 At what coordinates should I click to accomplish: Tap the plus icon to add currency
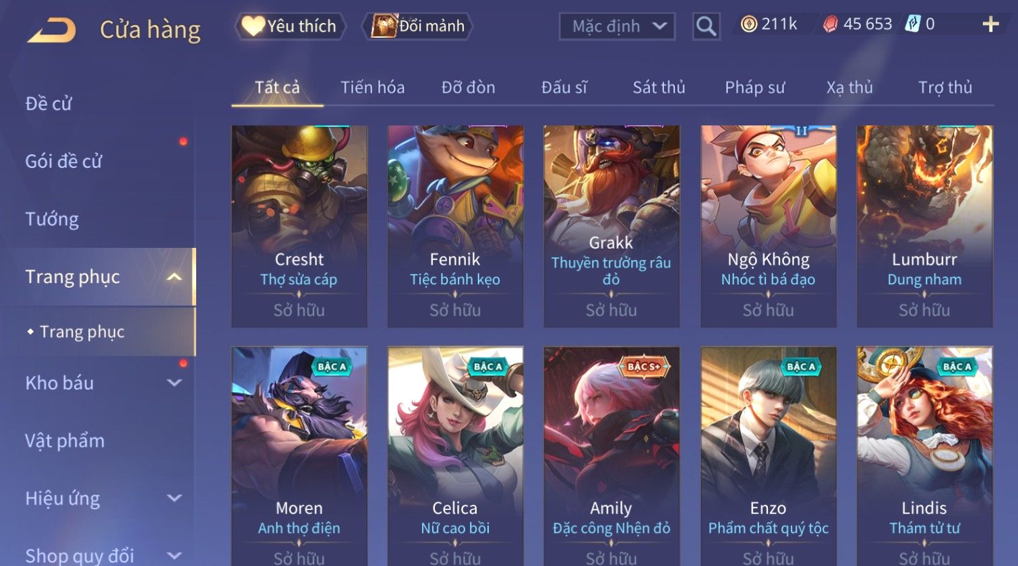tap(990, 24)
